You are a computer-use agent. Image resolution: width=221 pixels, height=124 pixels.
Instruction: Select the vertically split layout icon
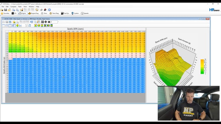point(10,25)
